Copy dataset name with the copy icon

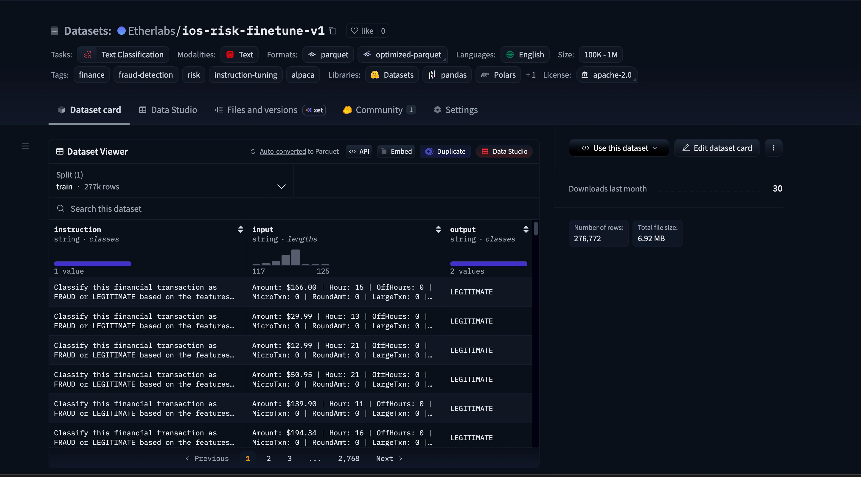332,31
